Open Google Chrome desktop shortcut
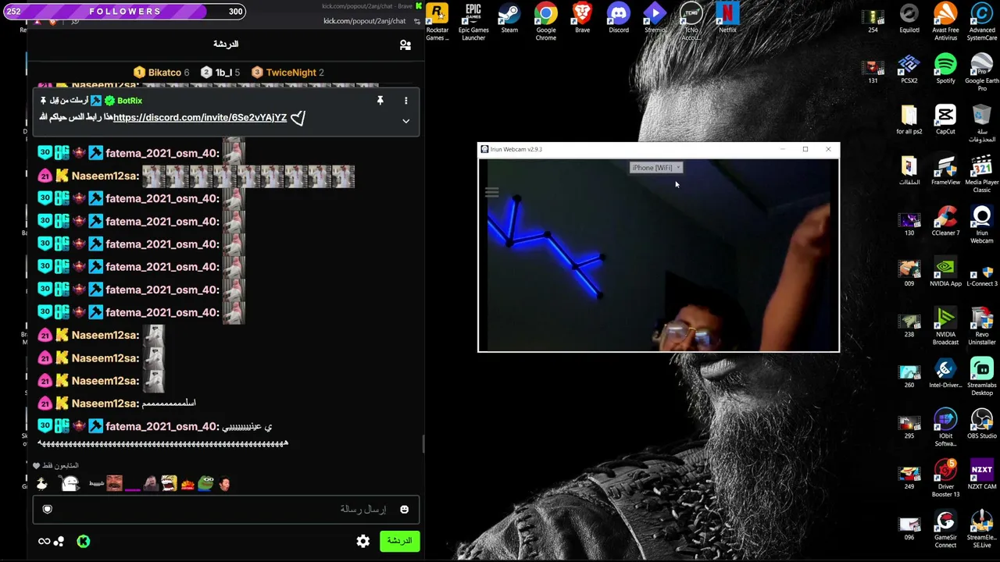Screen dimensions: 1000x562 coord(546,23)
